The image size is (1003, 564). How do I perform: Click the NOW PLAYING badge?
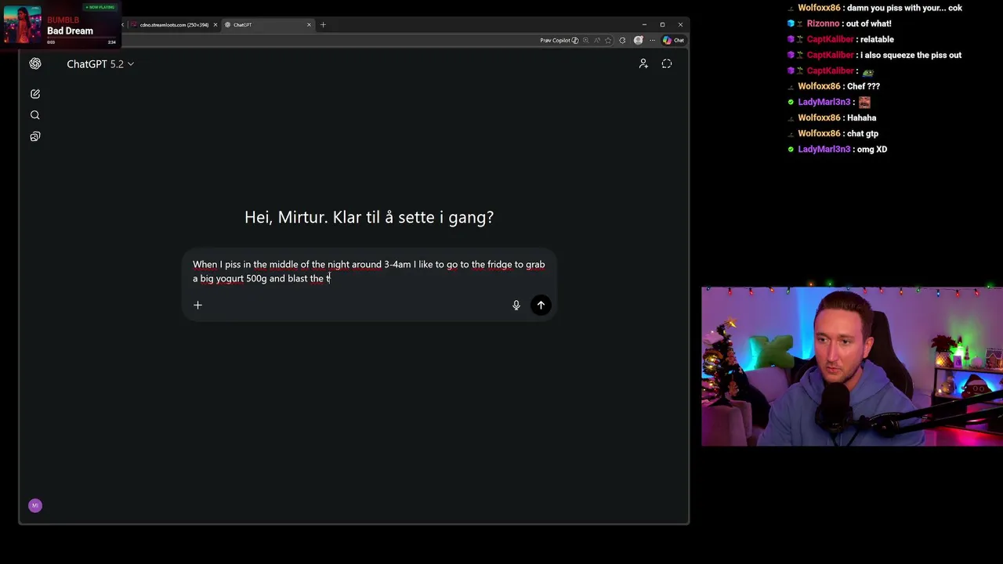(x=100, y=7)
